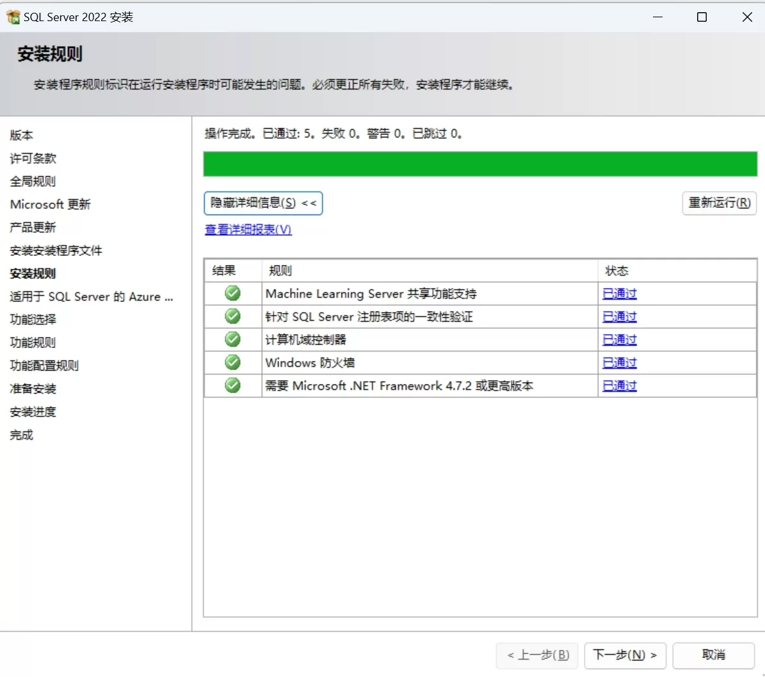Collapse details with 隐藏详细信息 button
The height and width of the screenshot is (677, 765).
(x=263, y=203)
